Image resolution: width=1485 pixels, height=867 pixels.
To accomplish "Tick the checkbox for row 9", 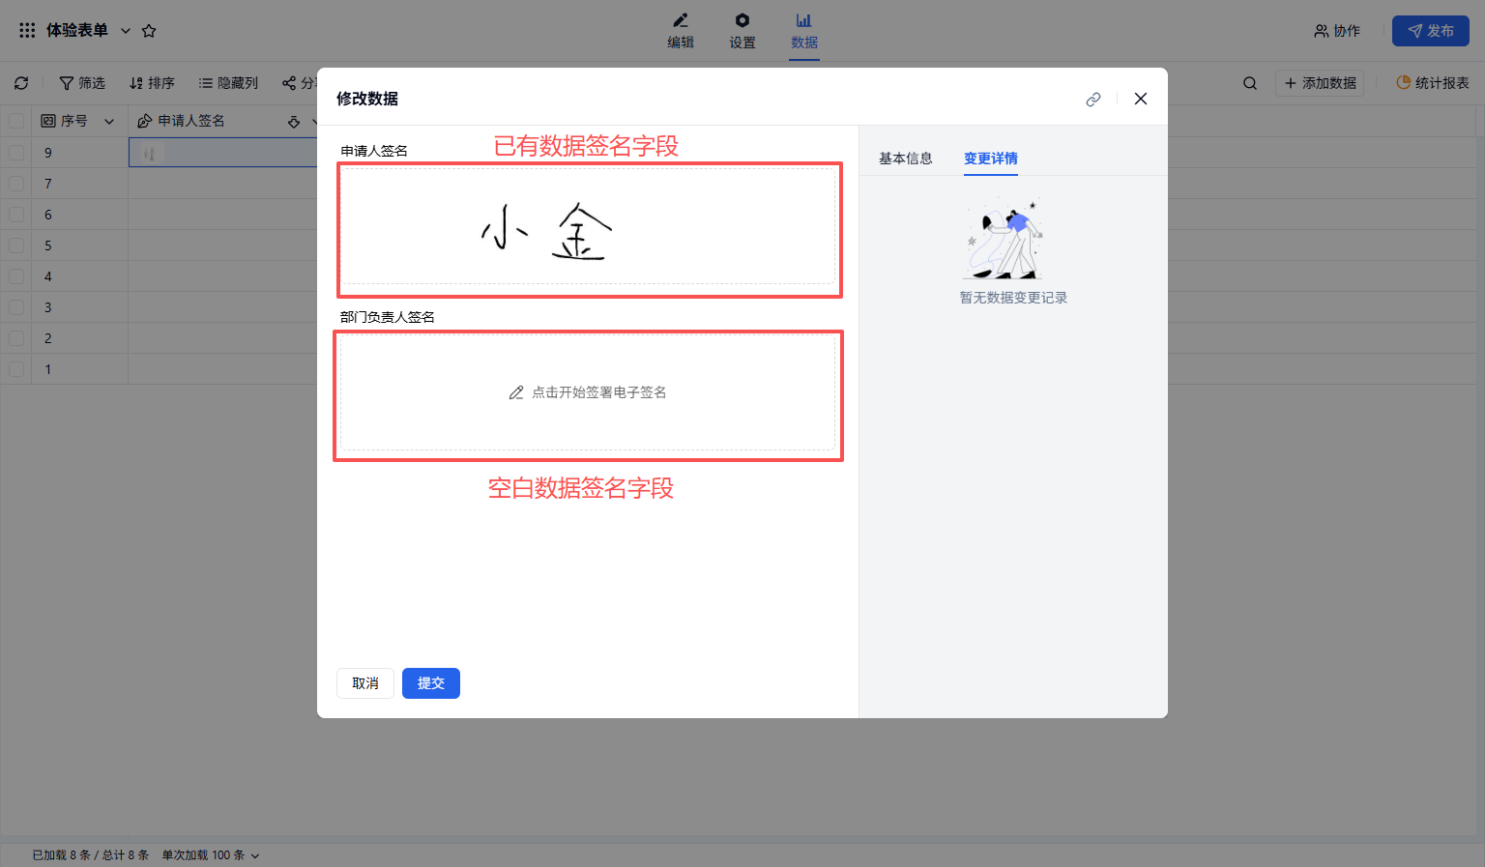I will click(x=16, y=153).
